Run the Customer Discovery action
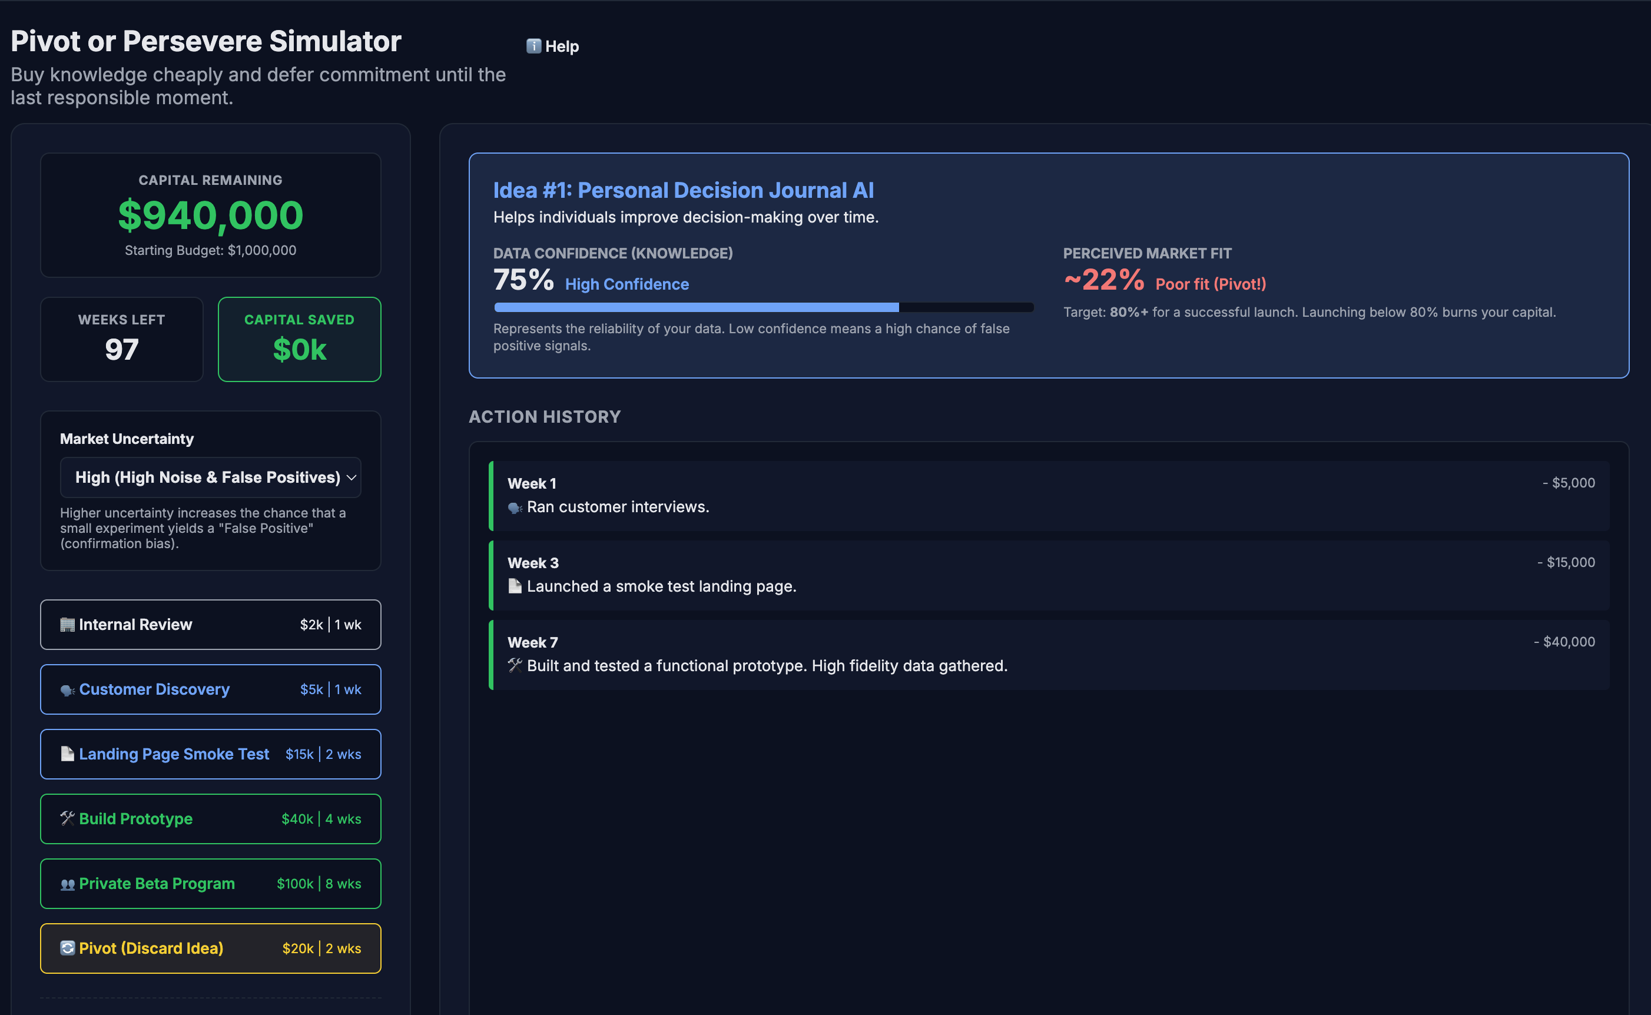This screenshot has height=1015, width=1651. click(x=211, y=689)
